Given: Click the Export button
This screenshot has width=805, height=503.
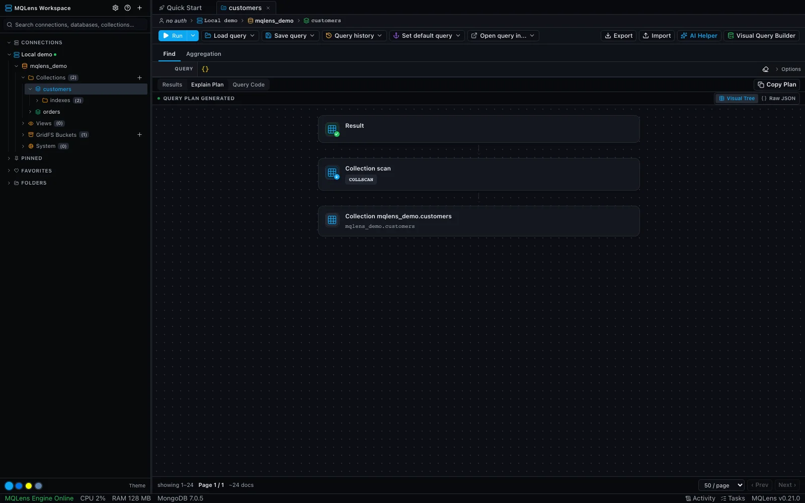Looking at the screenshot, I should (x=618, y=36).
